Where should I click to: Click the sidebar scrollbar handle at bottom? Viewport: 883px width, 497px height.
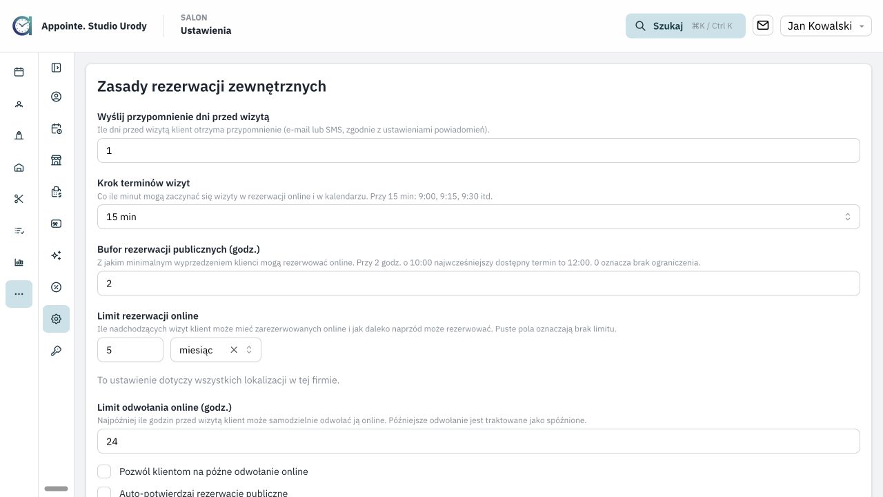pyautogui.click(x=56, y=489)
